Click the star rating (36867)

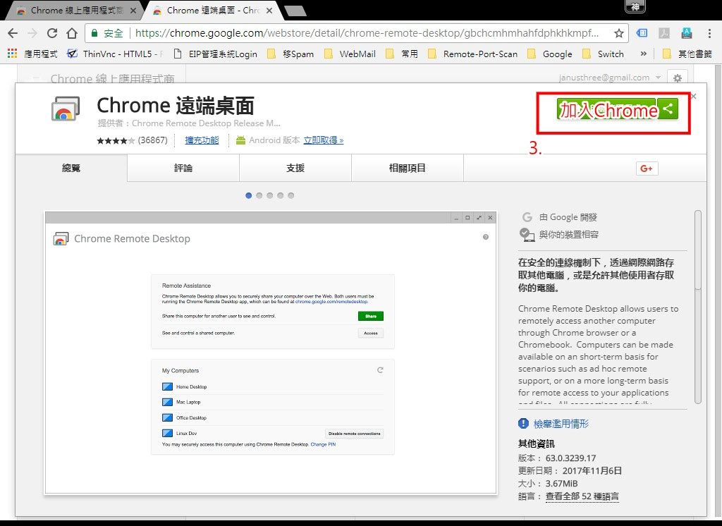pyautogui.click(x=132, y=140)
